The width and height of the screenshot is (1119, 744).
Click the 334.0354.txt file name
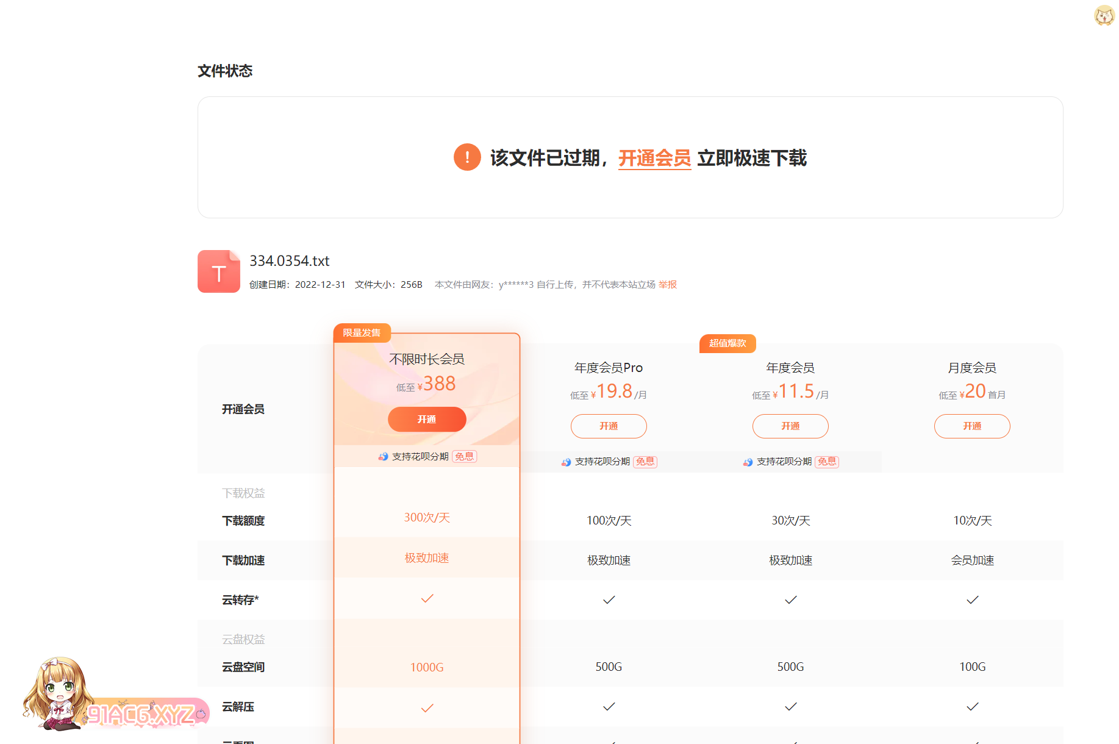click(x=290, y=261)
